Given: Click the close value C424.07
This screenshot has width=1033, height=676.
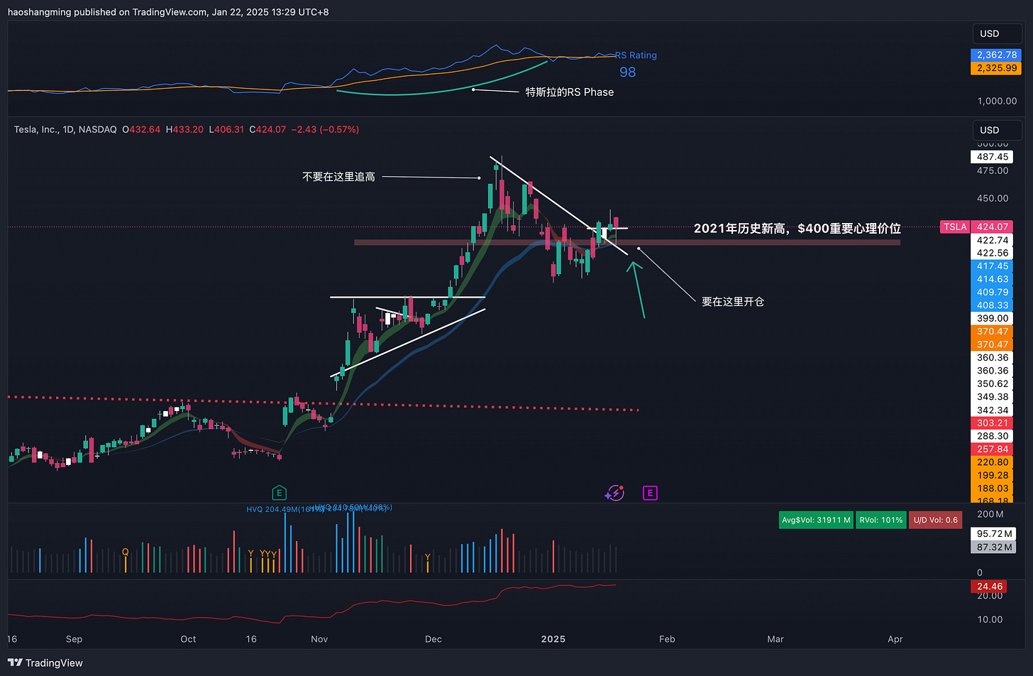Looking at the screenshot, I should point(267,130).
